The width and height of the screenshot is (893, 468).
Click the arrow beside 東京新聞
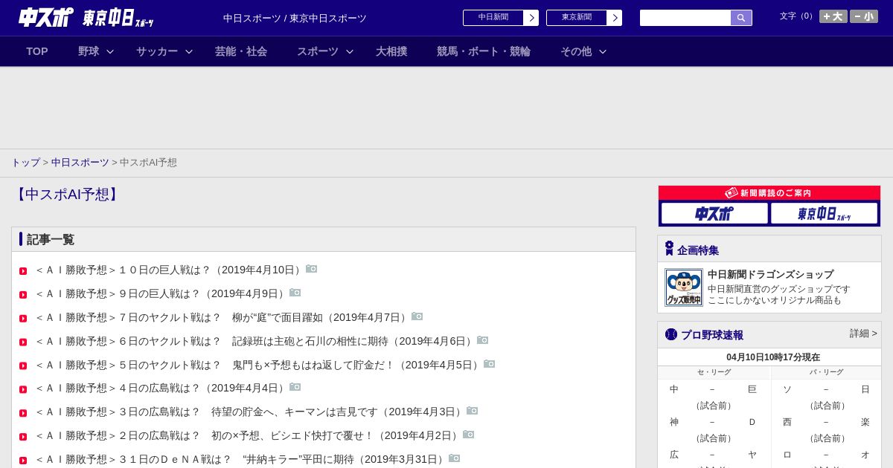coord(615,18)
